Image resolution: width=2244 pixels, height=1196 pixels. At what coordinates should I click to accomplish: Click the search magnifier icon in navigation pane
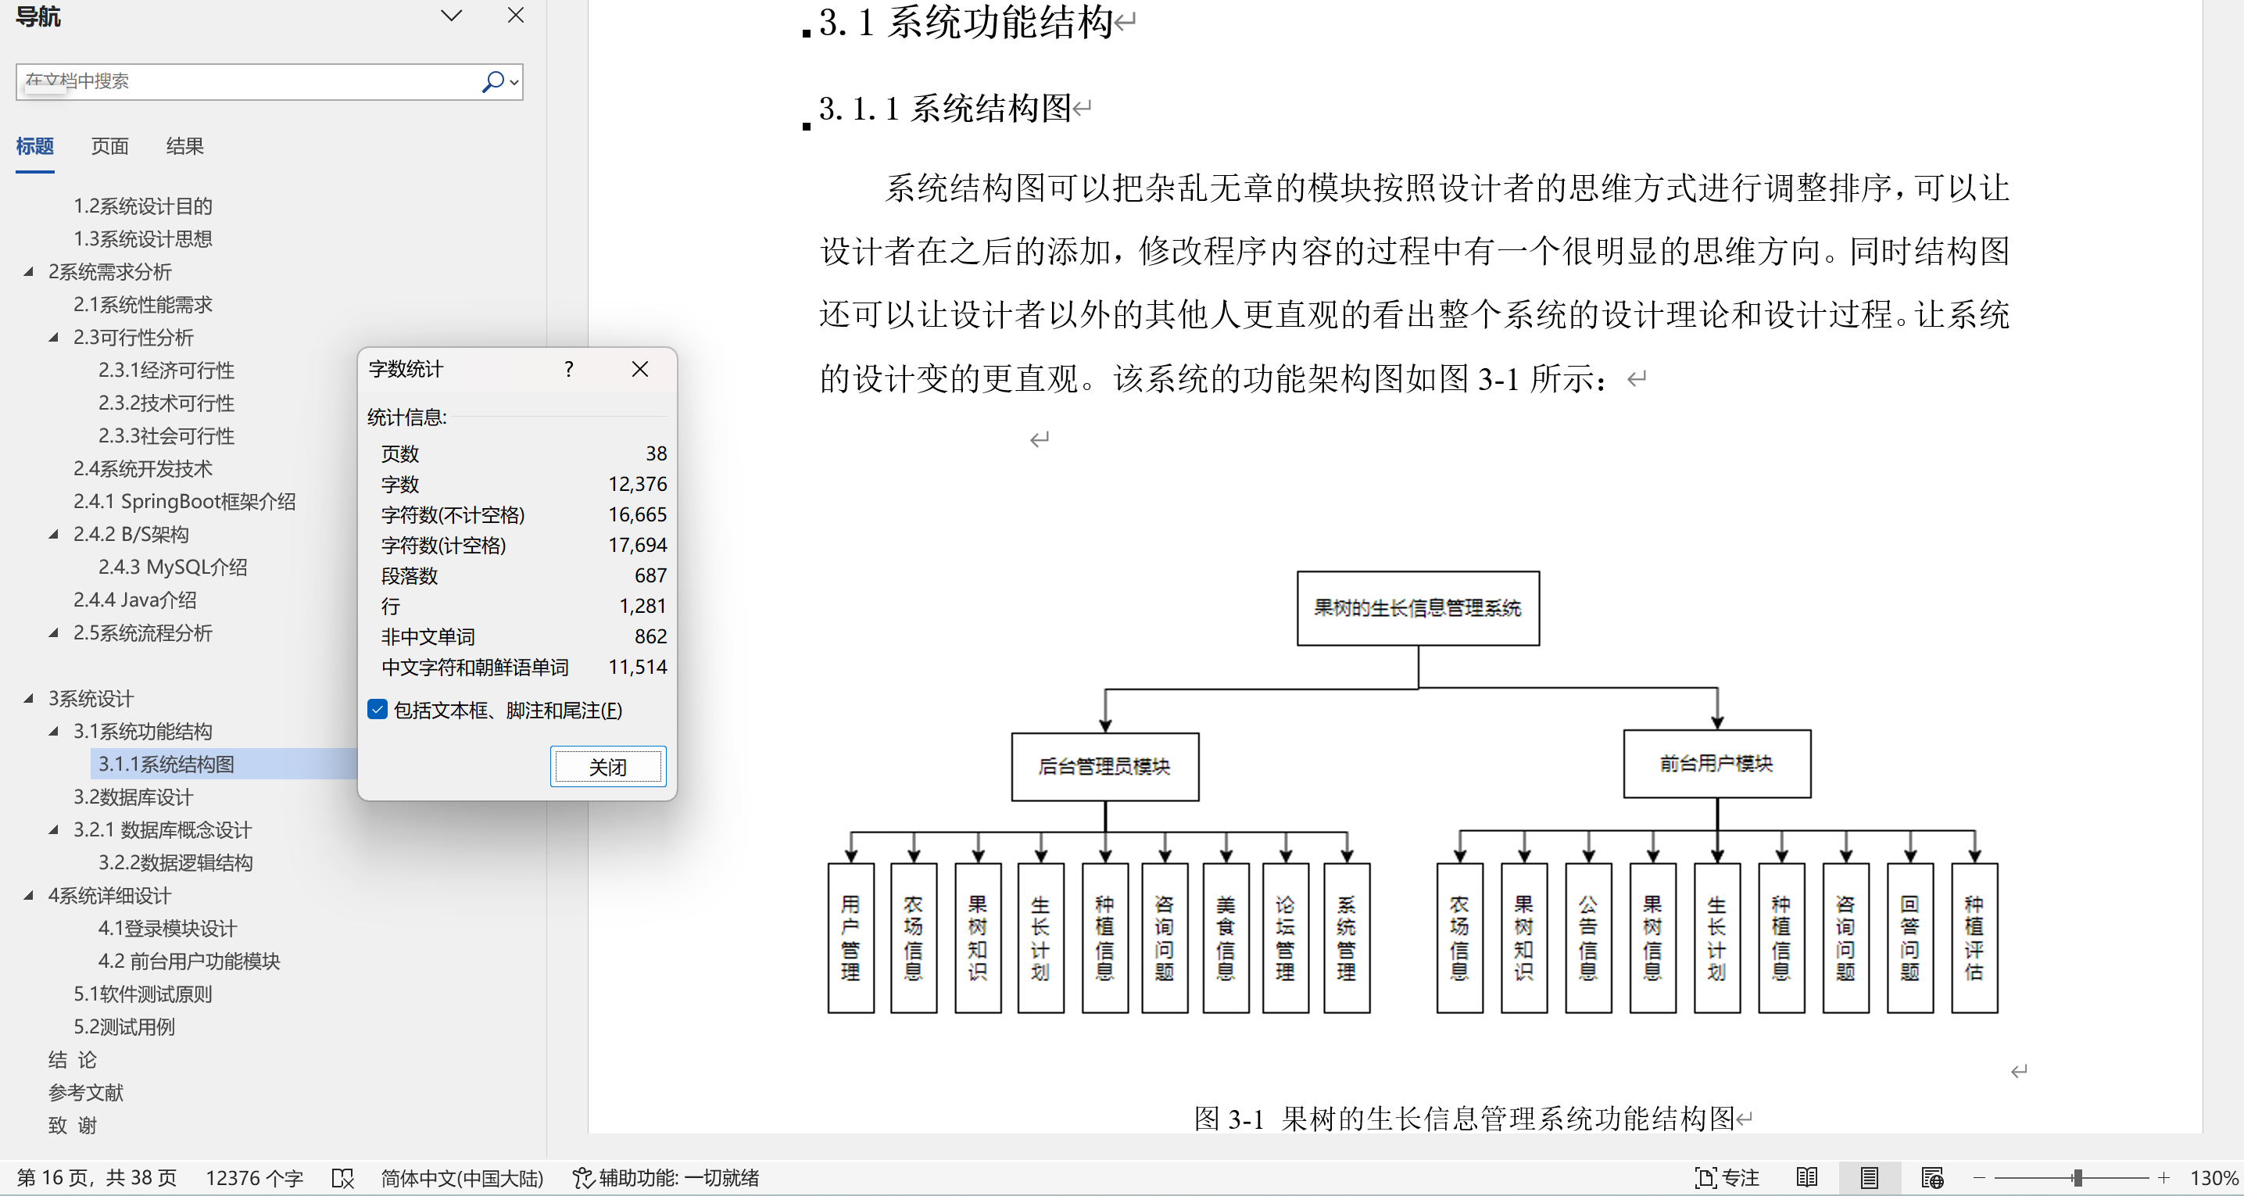(x=493, y=82)
